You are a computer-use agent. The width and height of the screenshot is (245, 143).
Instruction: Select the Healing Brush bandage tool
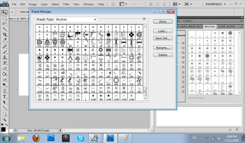5,46
